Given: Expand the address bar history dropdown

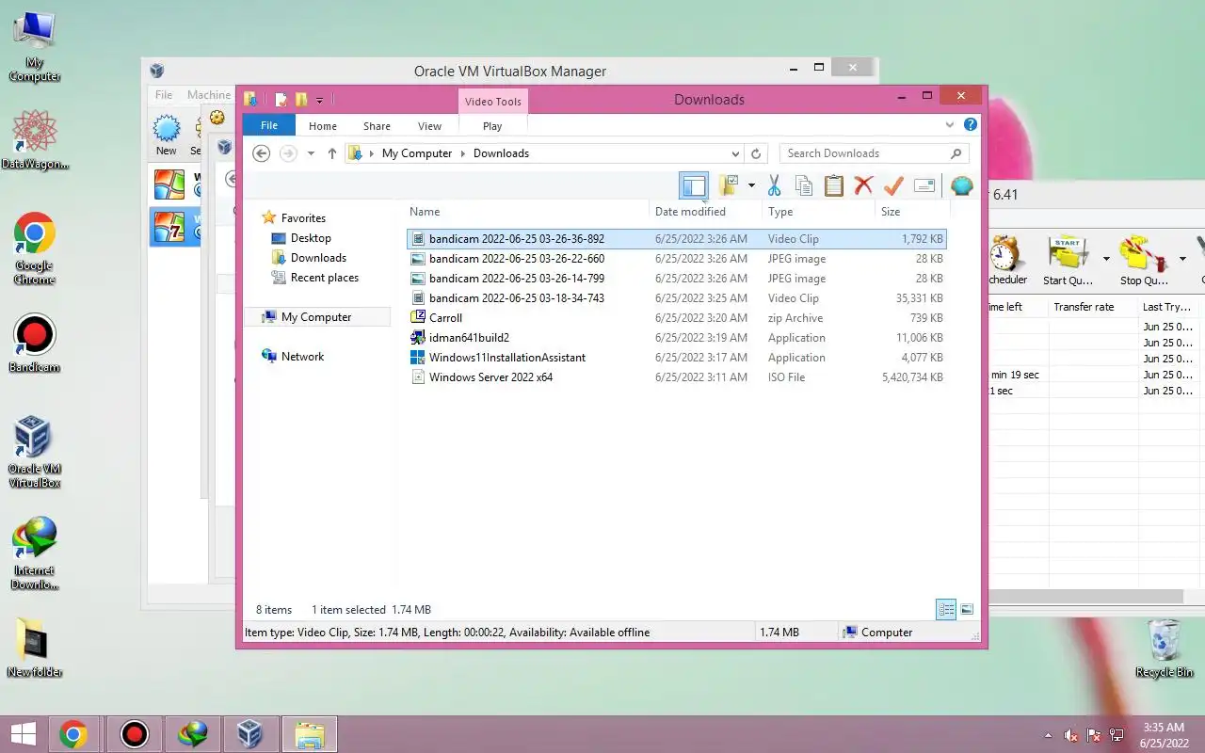Looking at the screenshot, I should [735, 153].
